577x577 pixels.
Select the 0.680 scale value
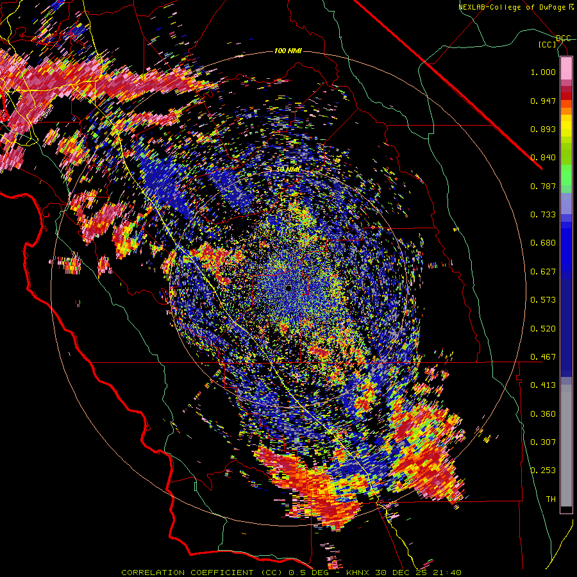coord(543,243)
